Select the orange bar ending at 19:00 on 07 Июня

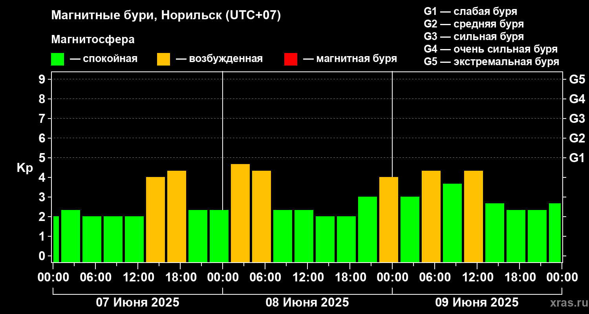[177, 216]
